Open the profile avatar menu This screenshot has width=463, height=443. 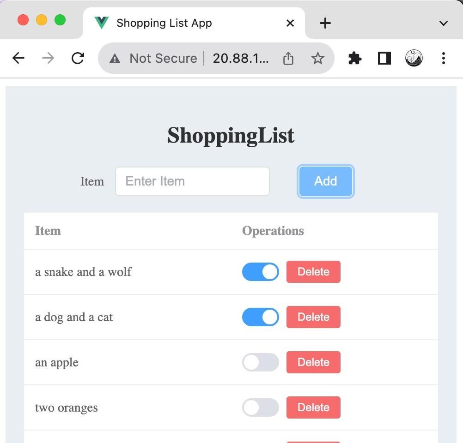click(x=414, y=58)
